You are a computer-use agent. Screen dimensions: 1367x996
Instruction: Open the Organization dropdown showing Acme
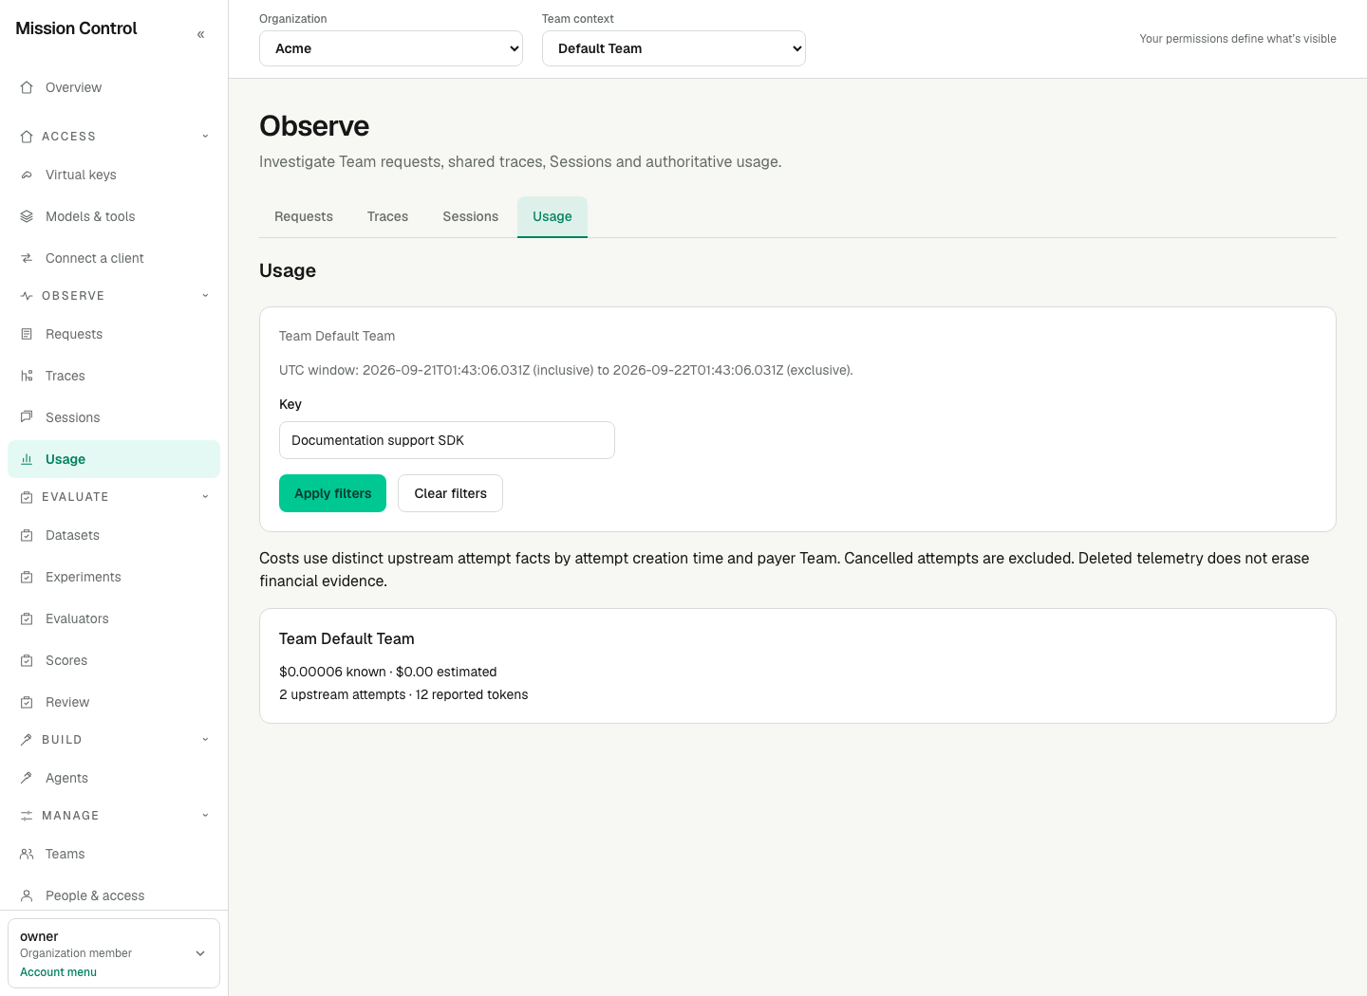click(391, 48)
